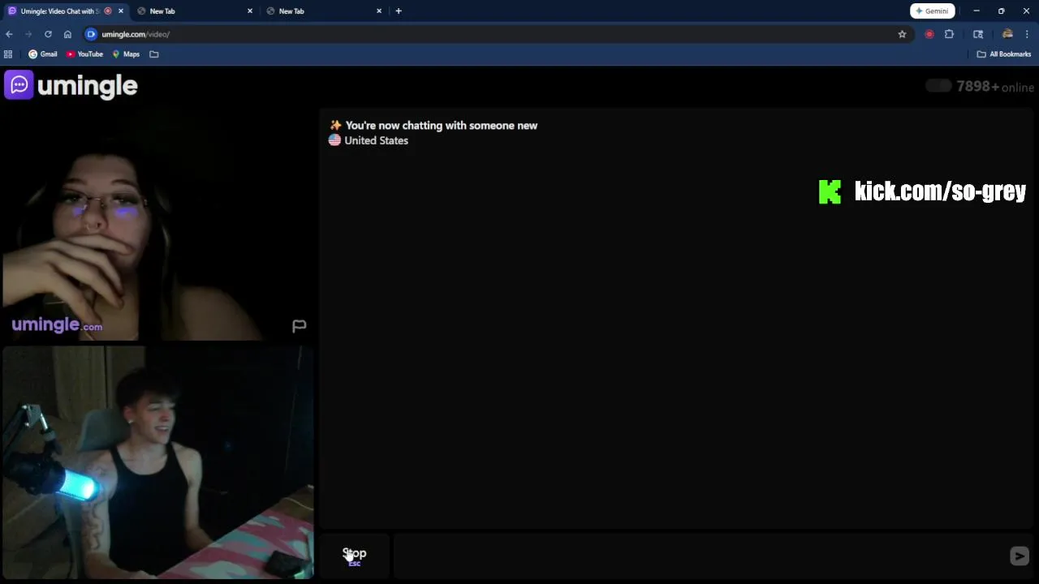Open All Bookmarks folder

[1004, 54]
